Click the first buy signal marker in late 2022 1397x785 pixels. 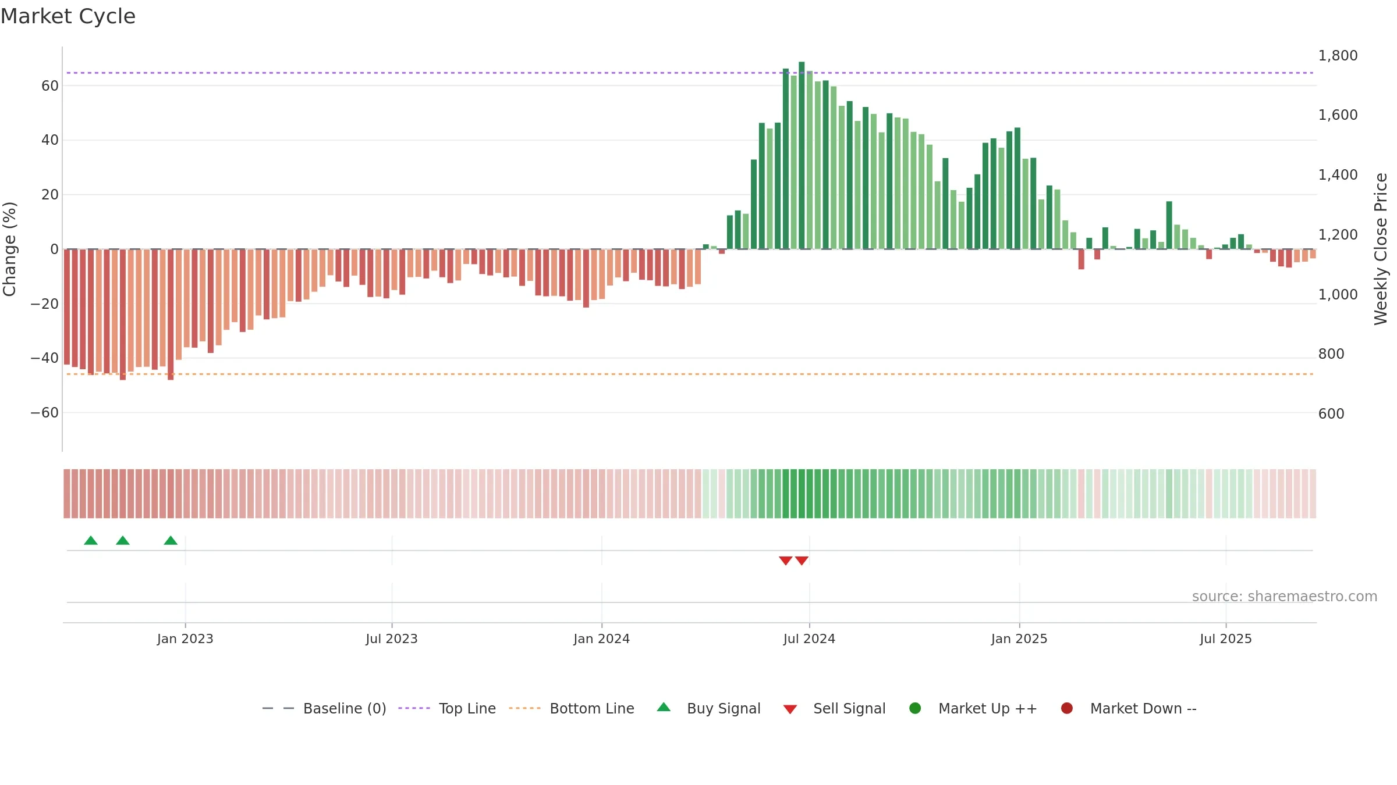(x=91, y=540)
